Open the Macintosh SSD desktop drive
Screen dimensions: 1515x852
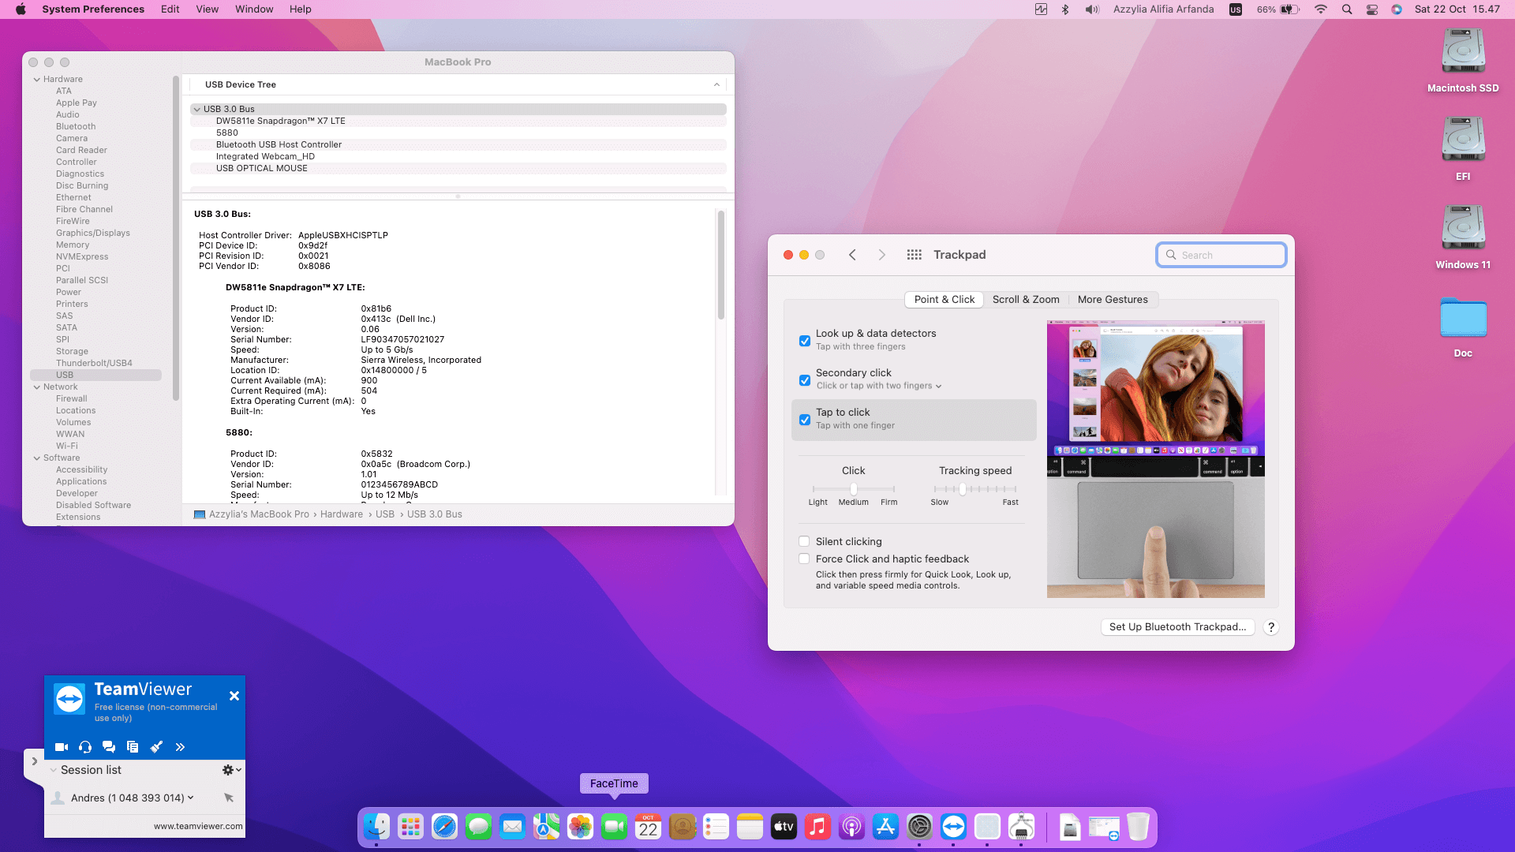[1463, 62]
